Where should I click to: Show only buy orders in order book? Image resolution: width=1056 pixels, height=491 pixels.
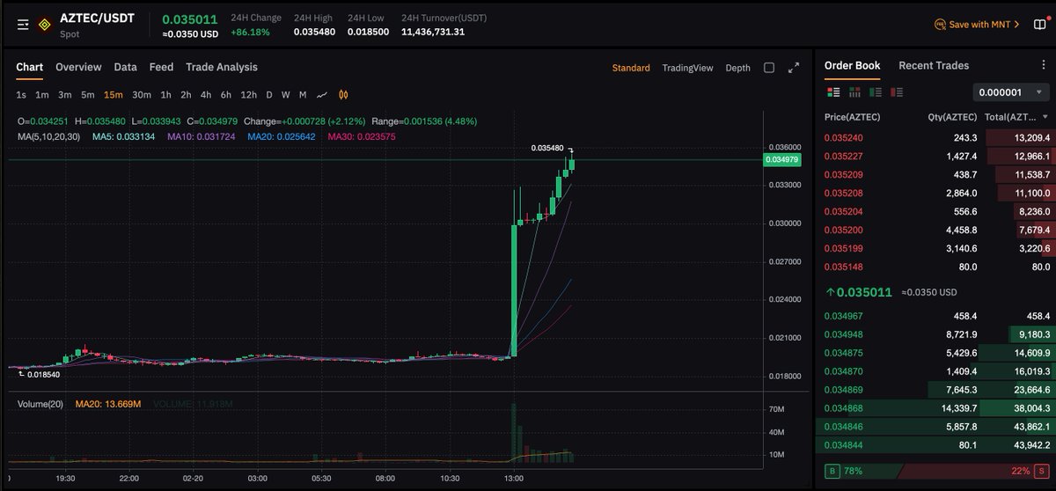pos(876,92)
